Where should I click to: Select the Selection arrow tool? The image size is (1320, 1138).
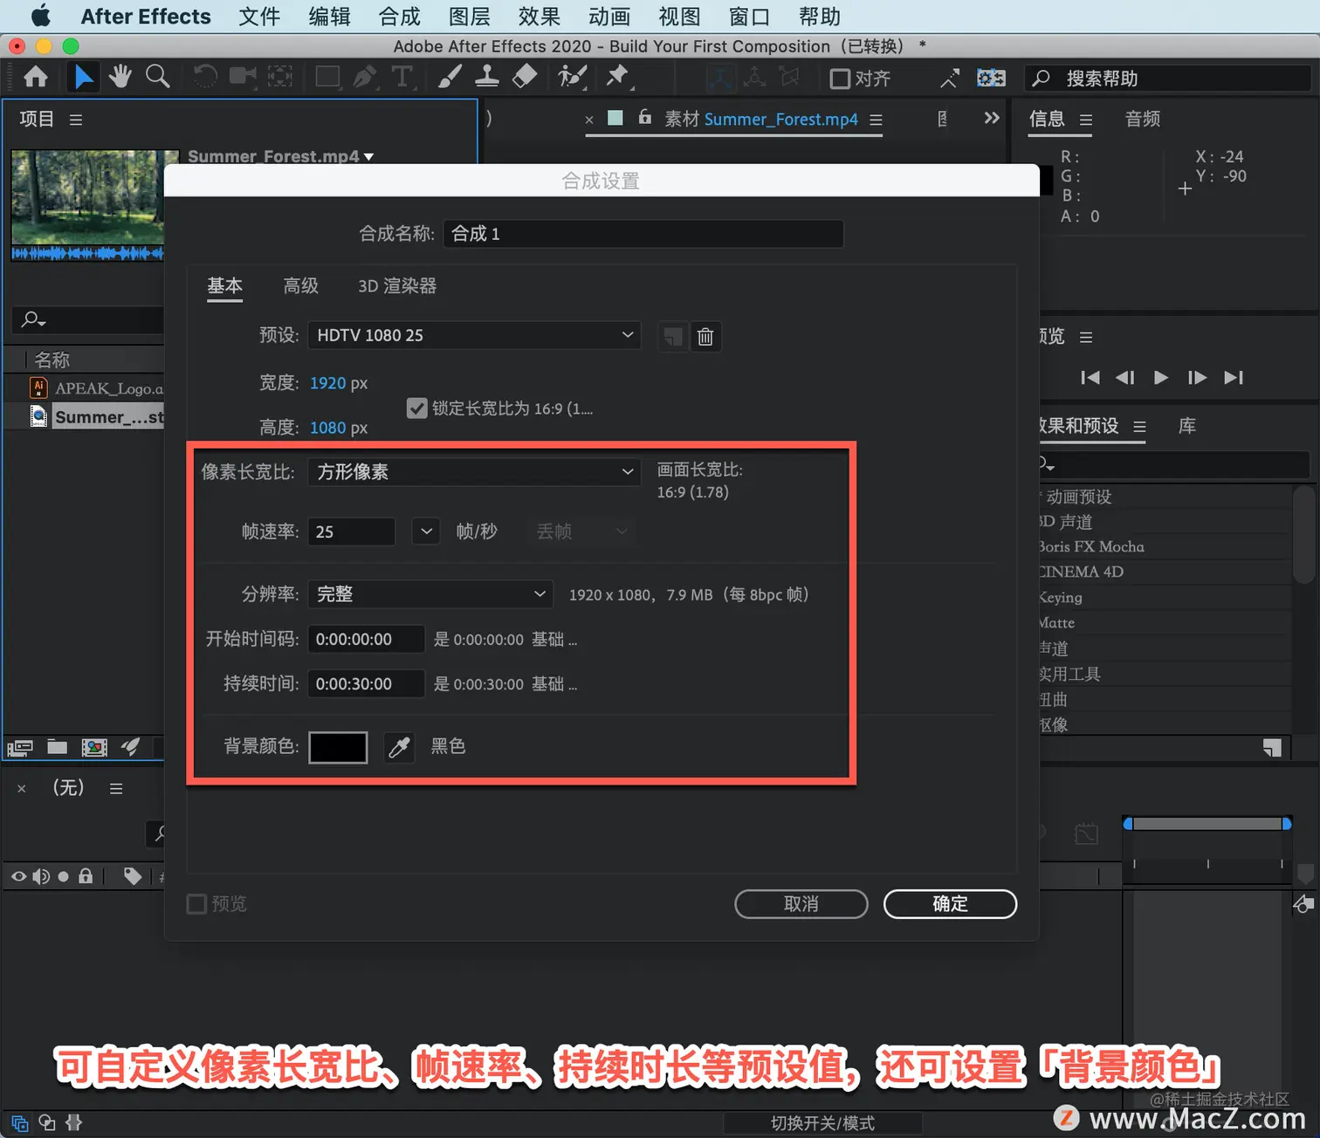(84, 78)
